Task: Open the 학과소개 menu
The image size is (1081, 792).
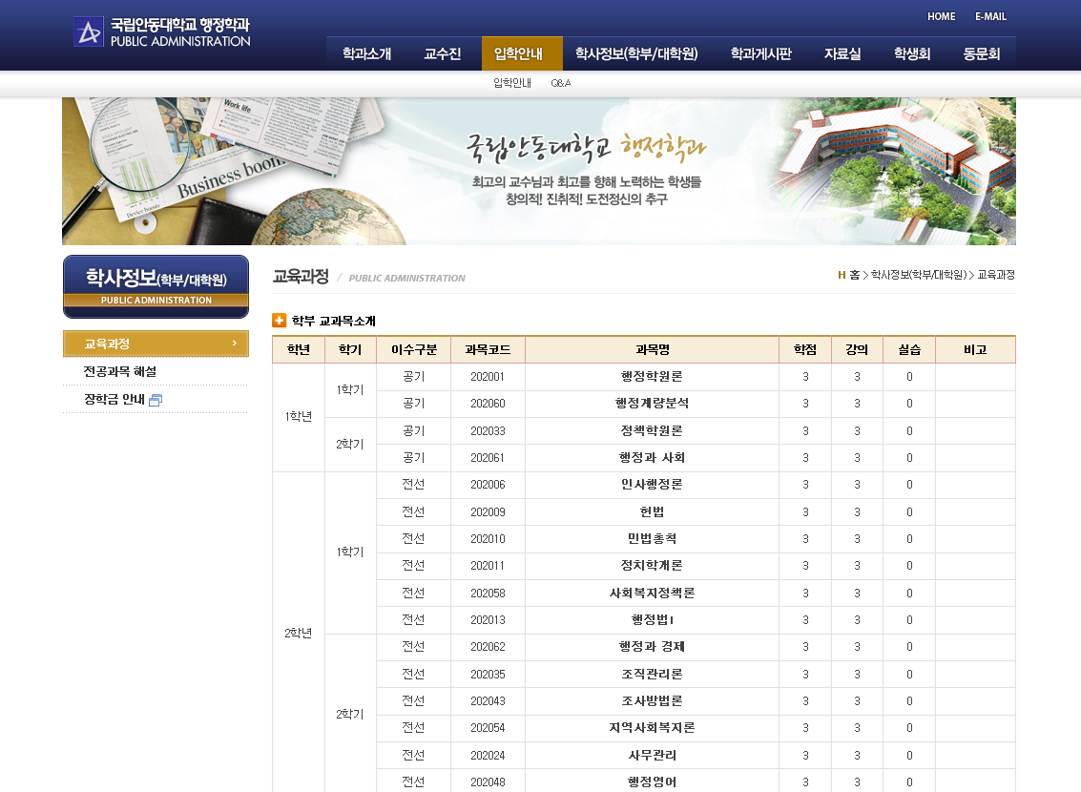Action: [x=366, y=53]
